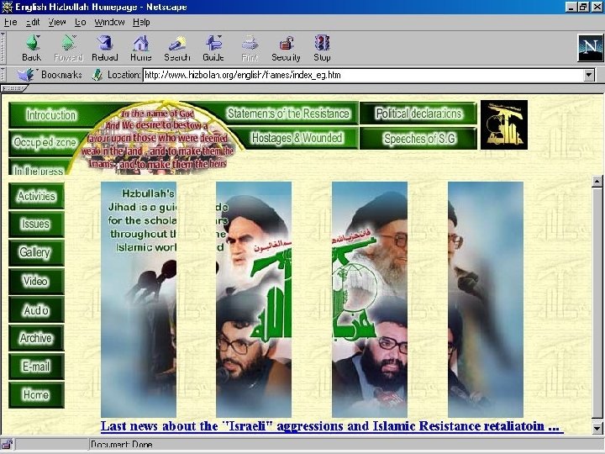Click the fourth banner image strip

486,299
